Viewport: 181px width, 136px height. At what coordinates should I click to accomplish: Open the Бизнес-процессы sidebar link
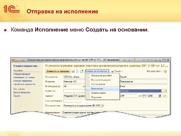pyautogui.click(x=22, y=92)
